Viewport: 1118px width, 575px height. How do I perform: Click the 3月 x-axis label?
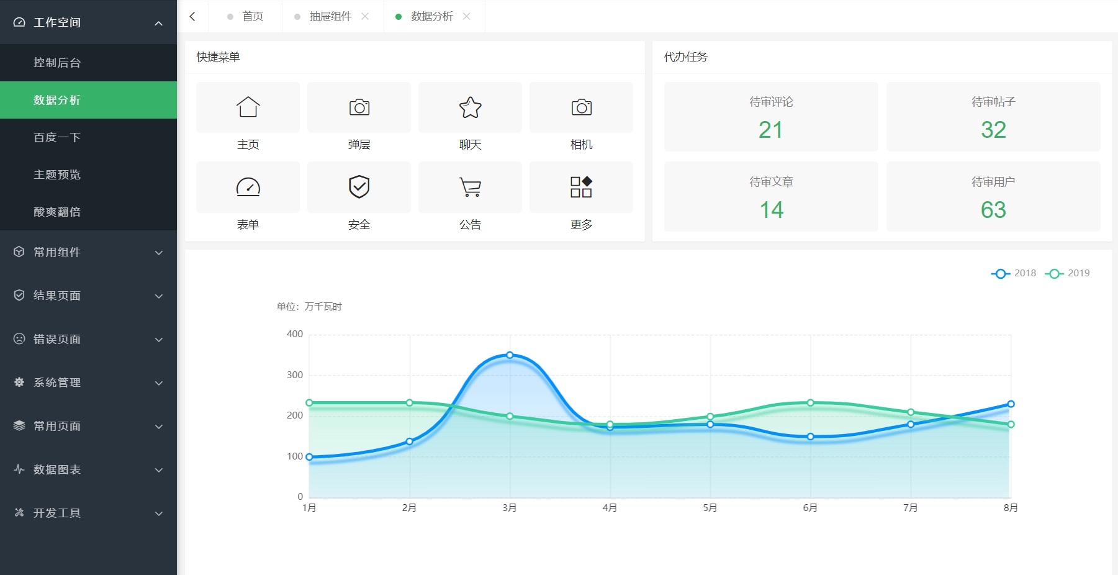510,508
